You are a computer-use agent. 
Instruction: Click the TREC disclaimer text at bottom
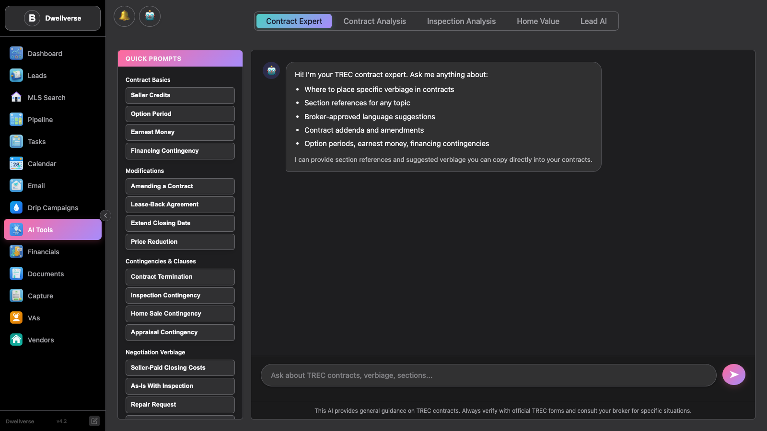[x=503, y=411]
